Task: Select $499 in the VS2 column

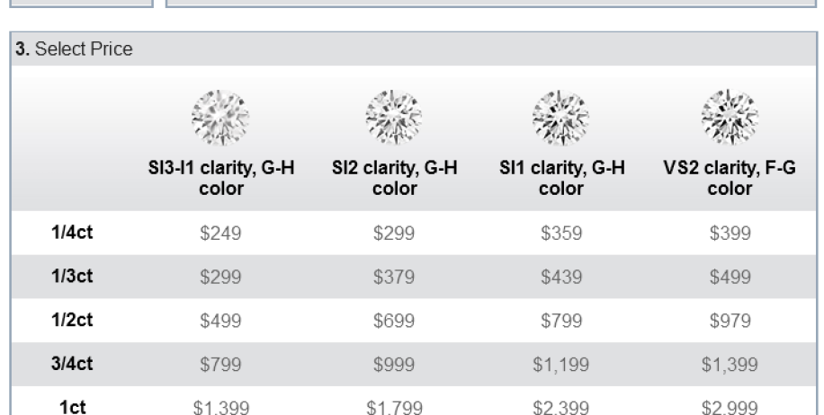Action: 730,277
